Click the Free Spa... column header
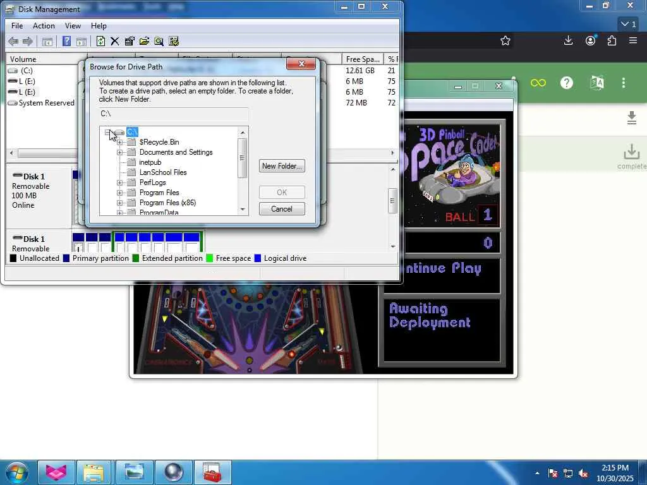Image resolution: width=647 pixels, height=485 pixels. pyautogui.click(x=363, y=59)
